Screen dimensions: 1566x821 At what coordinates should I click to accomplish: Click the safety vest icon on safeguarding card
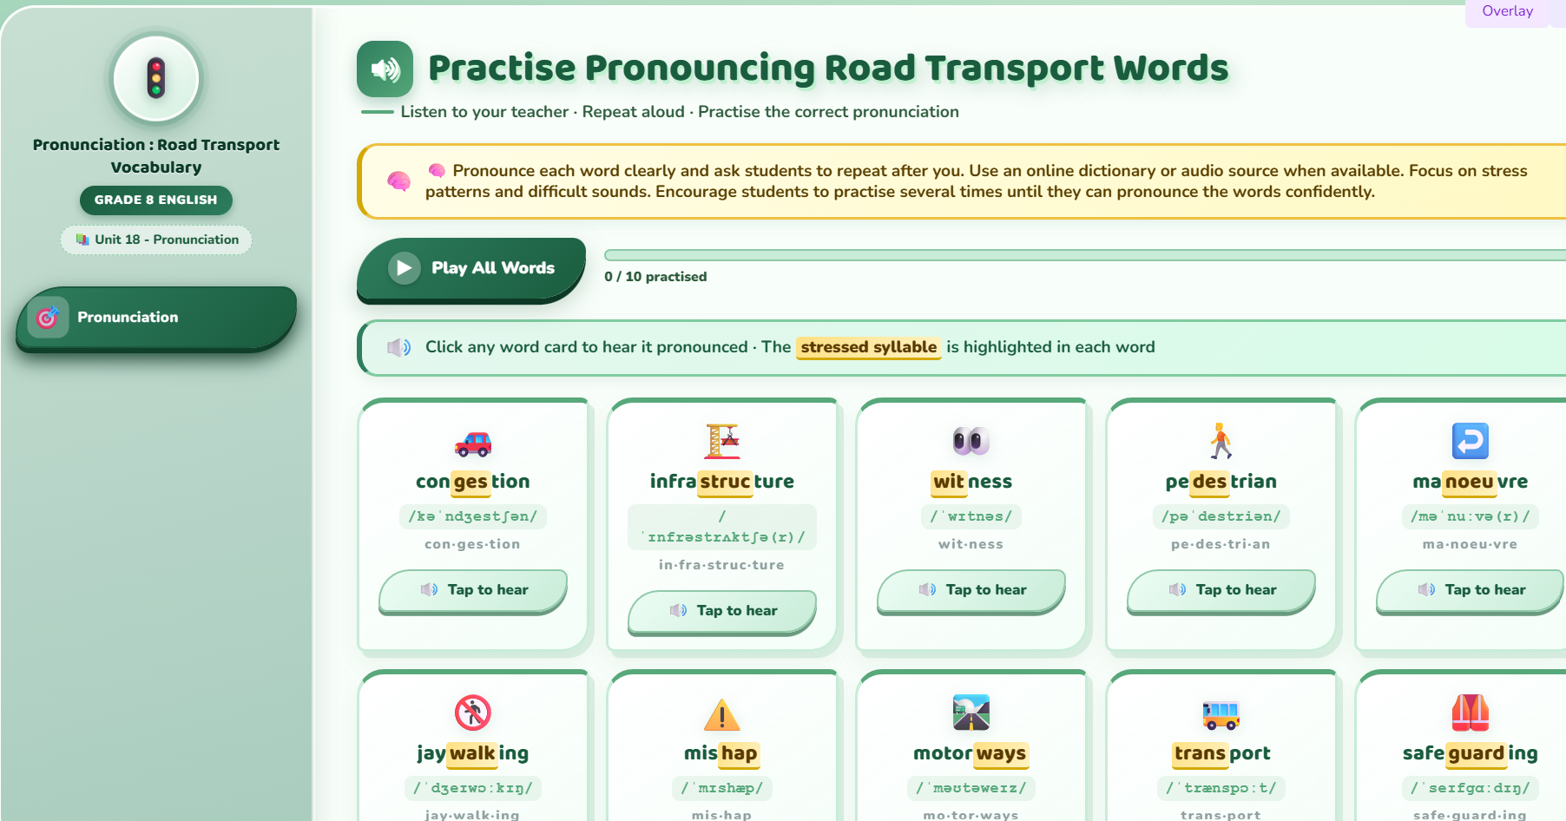(x=1471, y=713)
